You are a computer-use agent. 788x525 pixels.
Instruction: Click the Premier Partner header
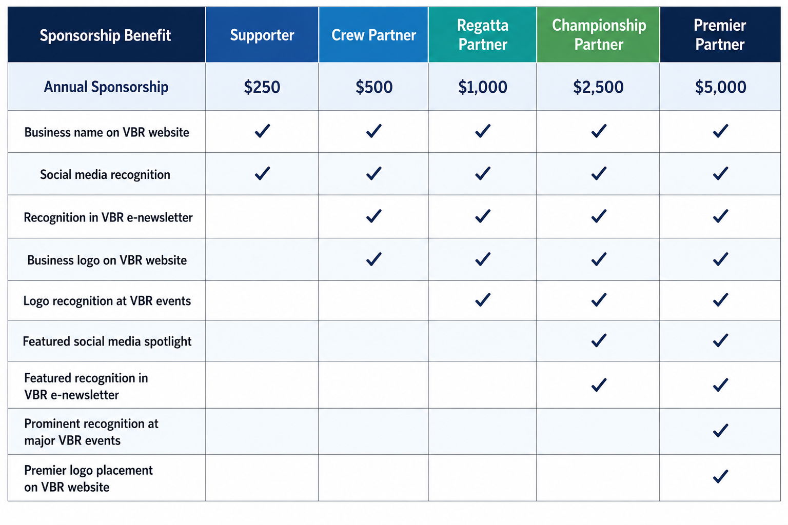click(x=720, y=35)
